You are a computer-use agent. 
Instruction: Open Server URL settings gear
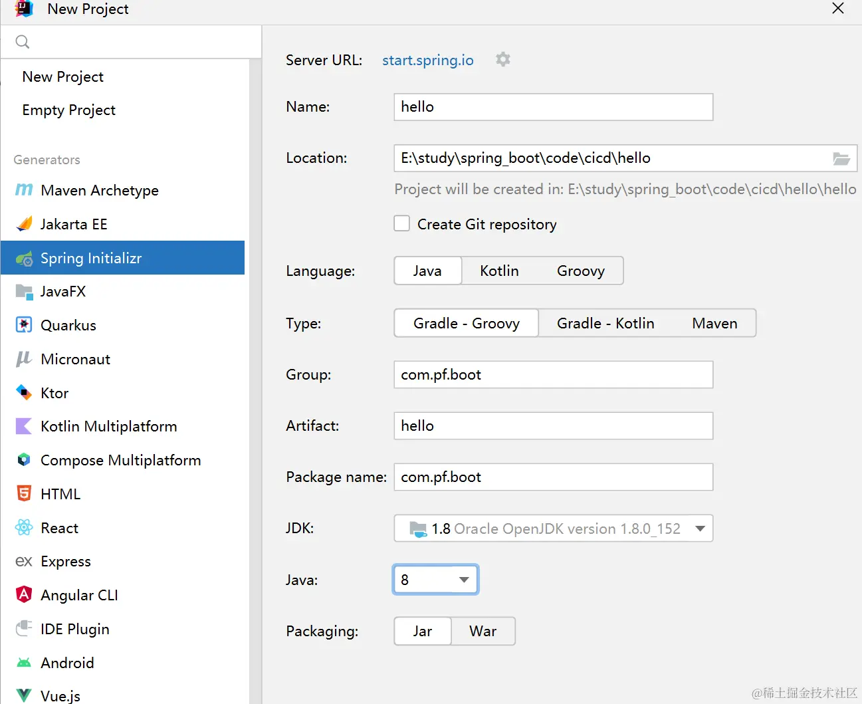pos(503,60)
